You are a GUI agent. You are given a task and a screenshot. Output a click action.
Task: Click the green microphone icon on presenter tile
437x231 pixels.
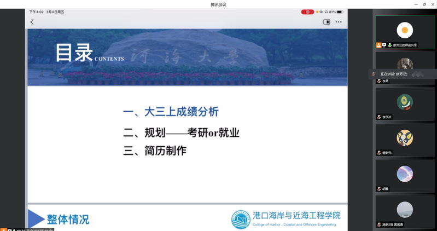tap(389, 45)
